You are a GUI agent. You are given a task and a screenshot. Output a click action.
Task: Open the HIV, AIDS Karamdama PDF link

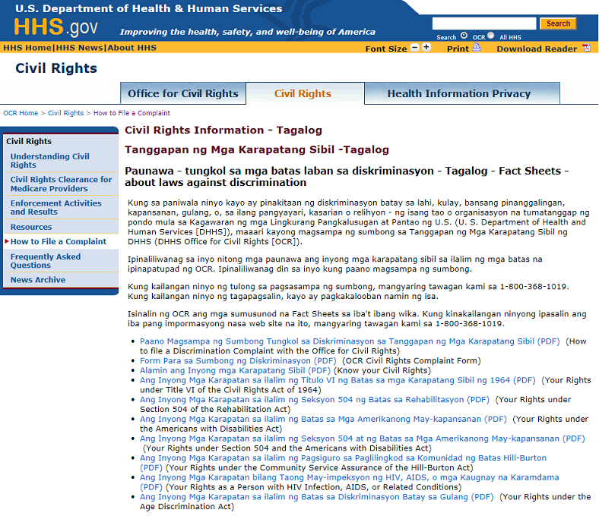[349, 483]
